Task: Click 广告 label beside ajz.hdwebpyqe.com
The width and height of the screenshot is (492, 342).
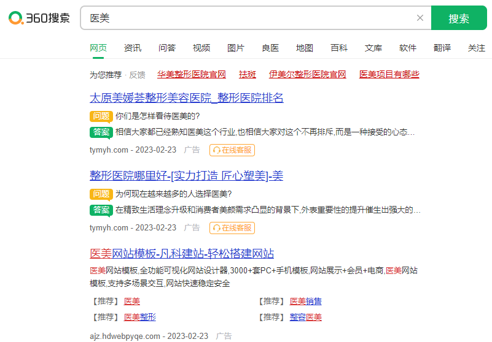Action: click(224, 336)
